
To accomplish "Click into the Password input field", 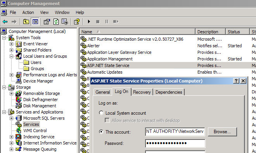I will pos(175,143).
